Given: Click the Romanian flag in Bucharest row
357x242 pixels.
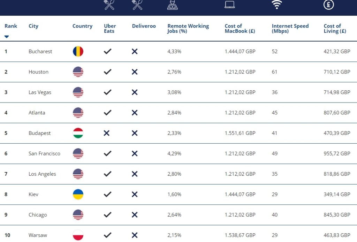Looking at the screenshot, I should tap(78, 51).
